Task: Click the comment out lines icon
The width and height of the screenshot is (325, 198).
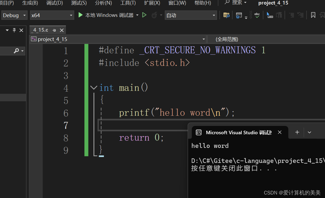Action: click(x=292, y=15)
